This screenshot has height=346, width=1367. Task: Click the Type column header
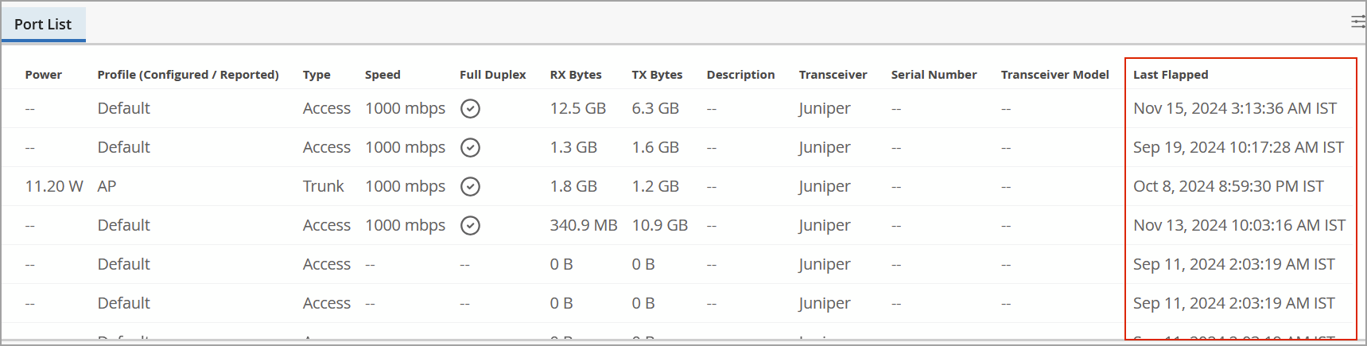pos(317,75)
